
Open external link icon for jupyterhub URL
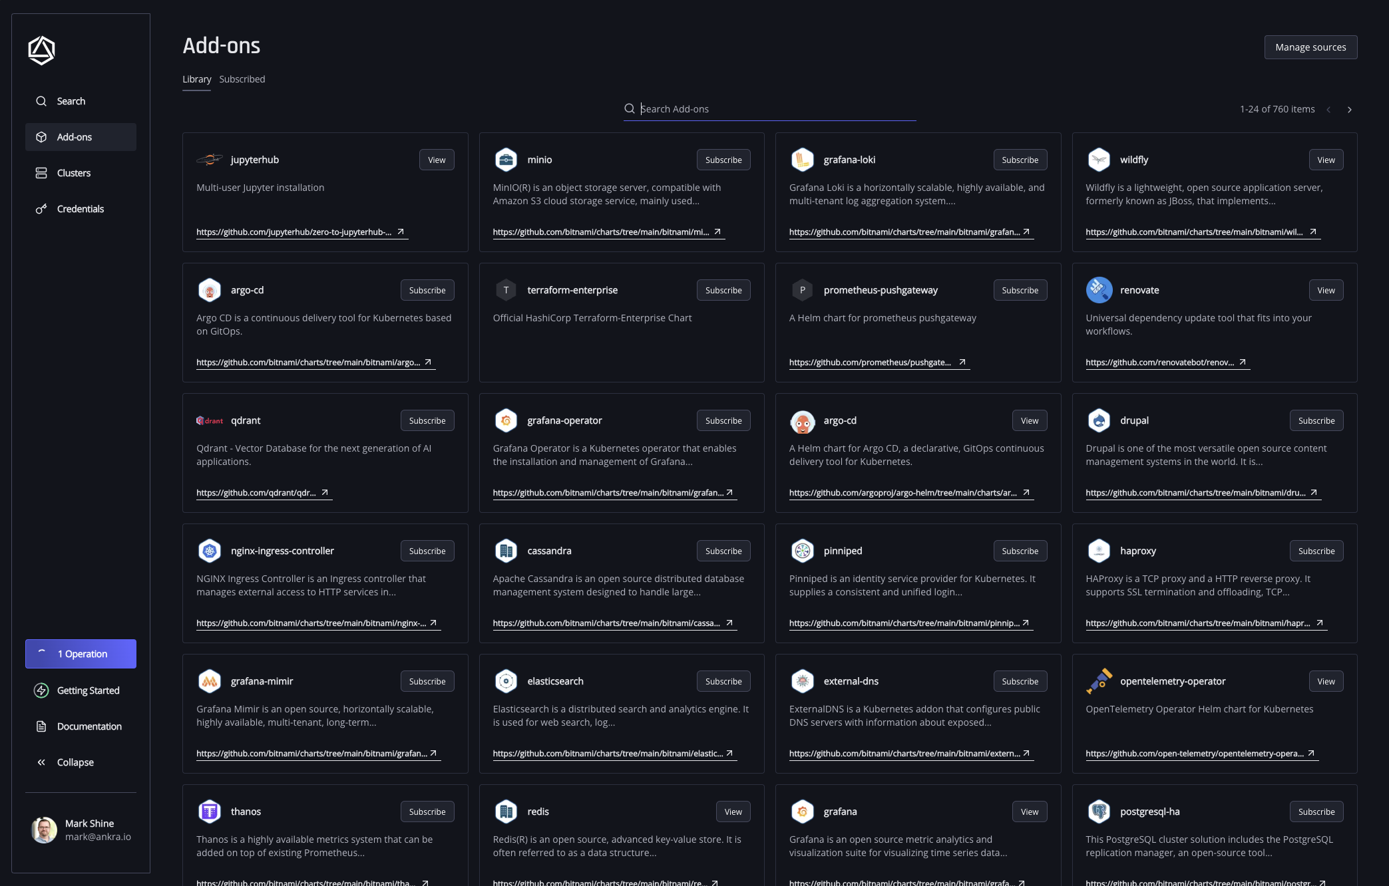[401, 231]
